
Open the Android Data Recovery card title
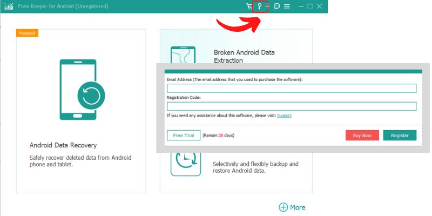(x=63, y=145)
